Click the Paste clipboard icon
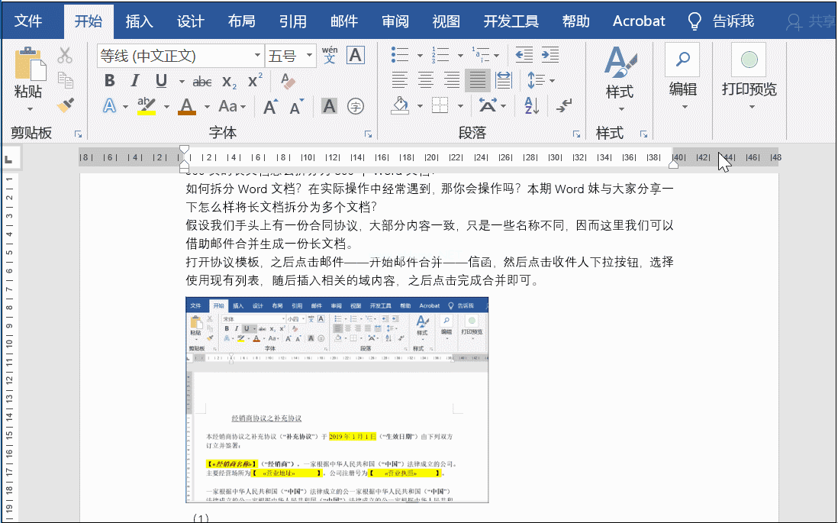 tap(29, 63)
